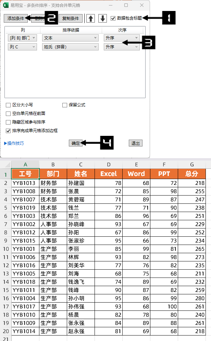Open the 操作技巧 link

pos(14,143)
